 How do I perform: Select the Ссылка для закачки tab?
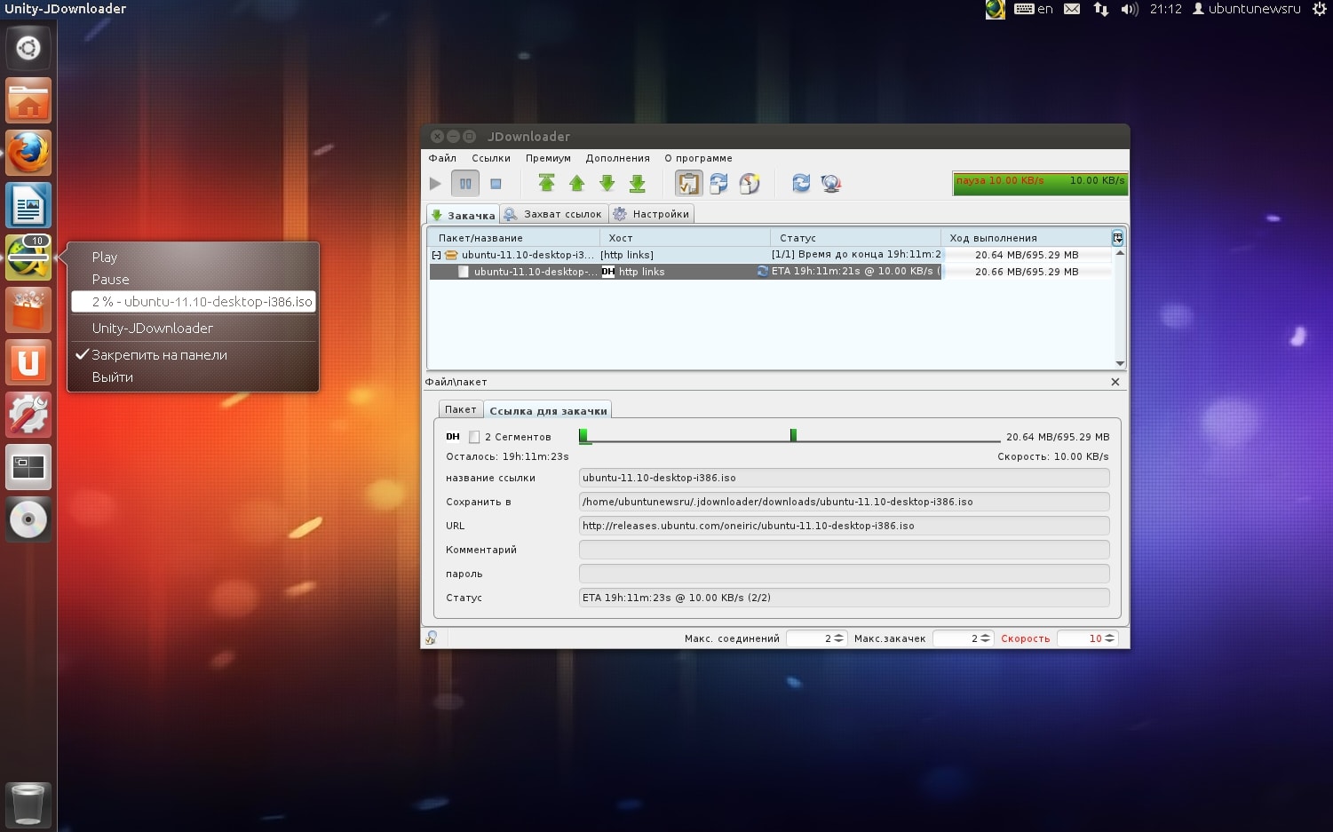click(548, 410)
